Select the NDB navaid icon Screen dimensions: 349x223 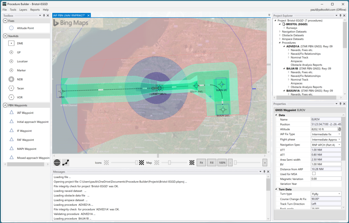pyautogui.click(x=11, y=79)
